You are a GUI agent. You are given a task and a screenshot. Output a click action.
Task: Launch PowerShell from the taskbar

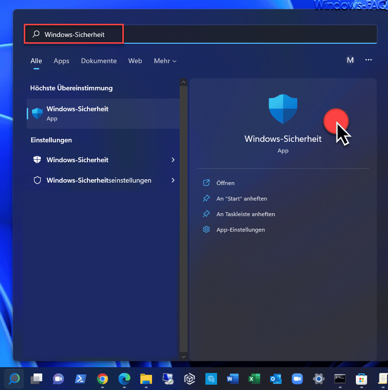(x=80, y=379)
